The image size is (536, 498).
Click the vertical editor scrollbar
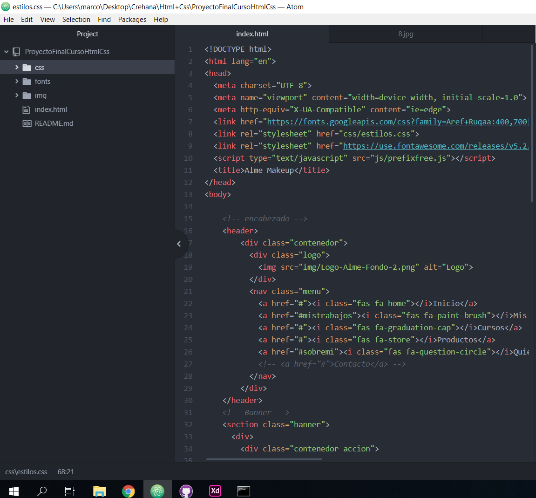[x=531, y=123]
